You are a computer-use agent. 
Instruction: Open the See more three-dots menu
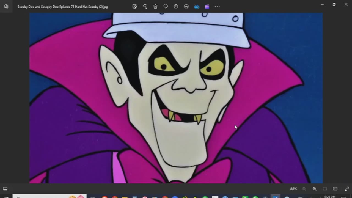217,7
